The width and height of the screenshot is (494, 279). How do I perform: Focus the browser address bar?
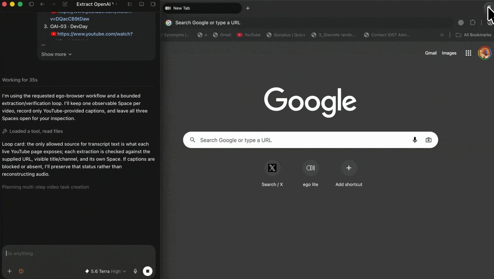tap(309, 23)
